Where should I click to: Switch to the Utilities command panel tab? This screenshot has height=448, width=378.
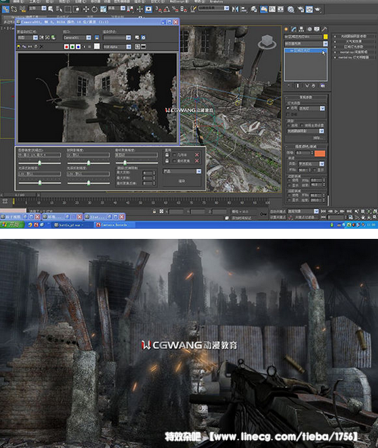[324, 29]
